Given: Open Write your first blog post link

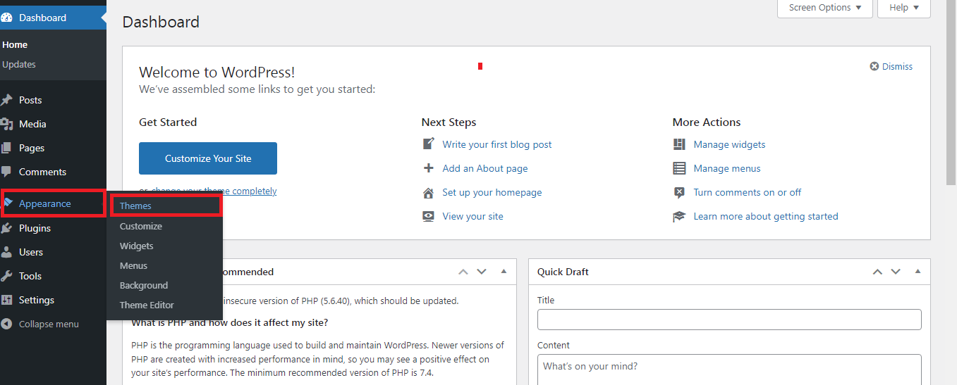Looking at the screenshot, I should 497,144.
